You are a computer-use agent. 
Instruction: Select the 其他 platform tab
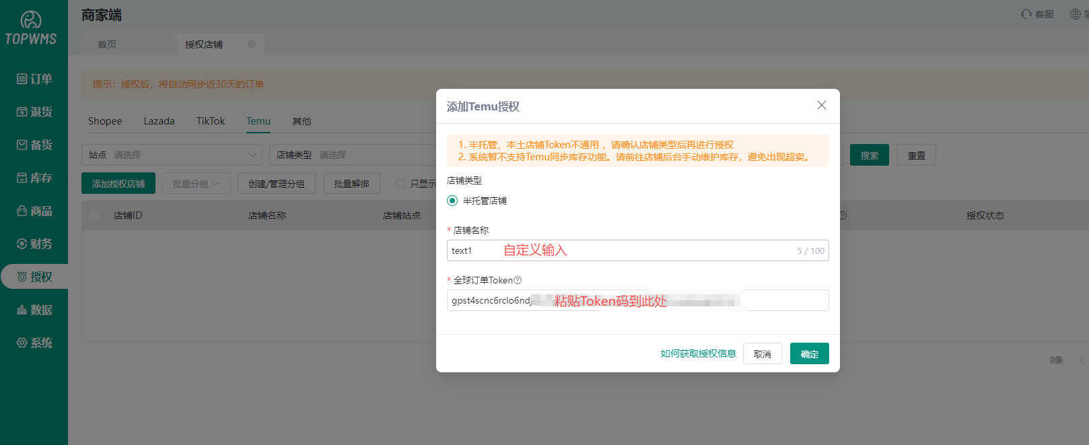click(302, 121)
